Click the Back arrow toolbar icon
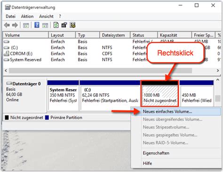The height and width of the screenshot is (172, 223). click(x=7, y=25)
